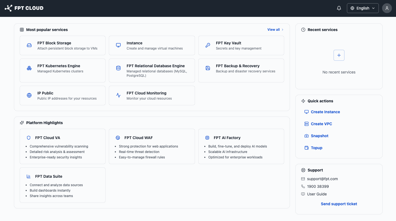Open the English language dropdown
Viewport: 396px width, 221px height.
(x=363, y=8)
